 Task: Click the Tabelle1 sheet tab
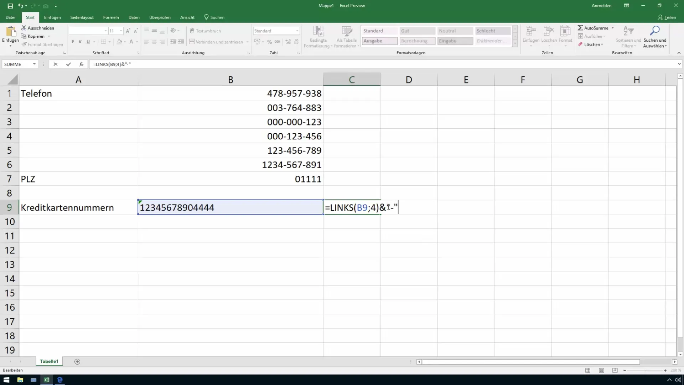49,361
